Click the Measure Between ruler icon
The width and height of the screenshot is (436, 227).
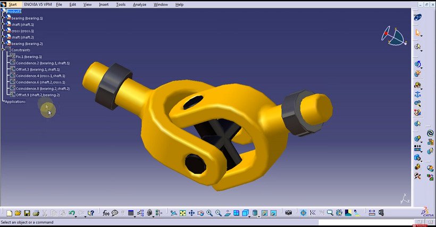(372, 213)
